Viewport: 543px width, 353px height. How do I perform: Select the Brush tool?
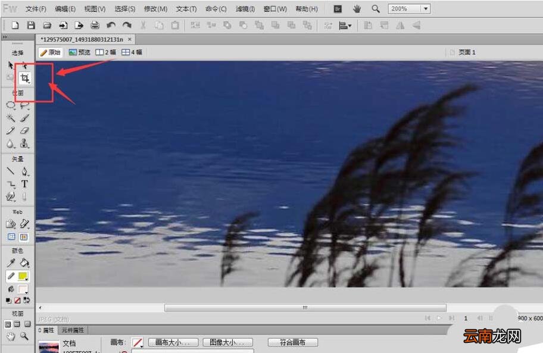coord(24,118)
